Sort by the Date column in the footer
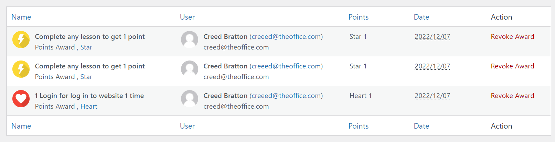The width and height of the screenshot is (555, 142). pyautogui.click(x=421, y=126)
